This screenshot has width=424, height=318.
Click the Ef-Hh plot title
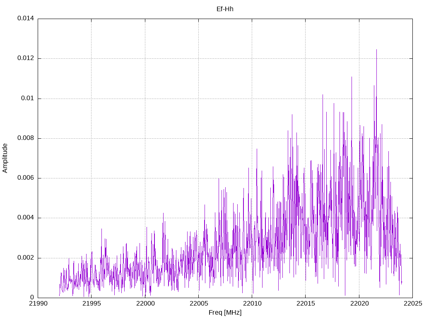(225, 9)
